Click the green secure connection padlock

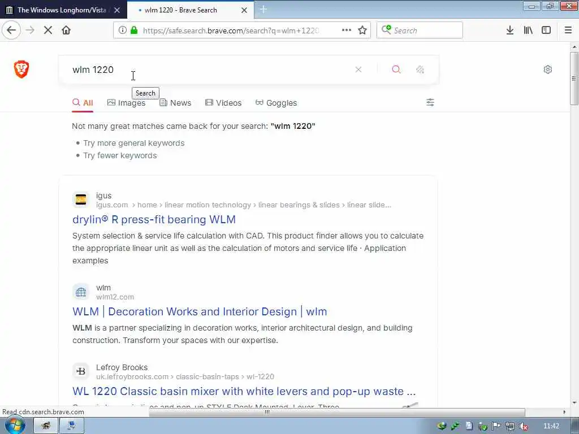(134, 31)
